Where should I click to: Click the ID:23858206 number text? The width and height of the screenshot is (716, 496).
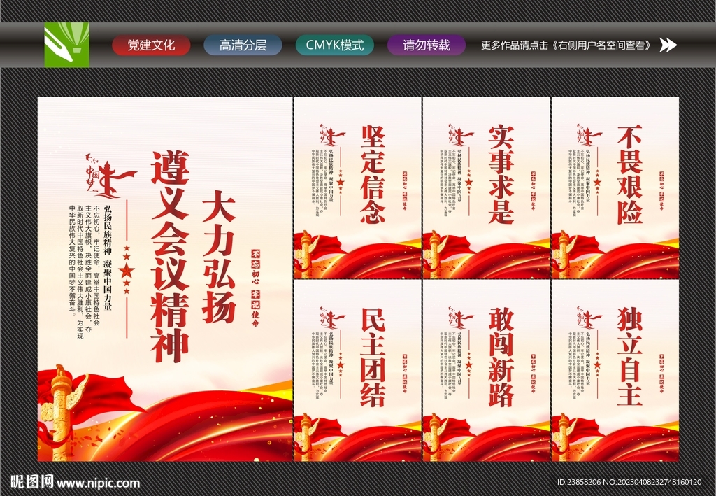click(579, 482)
